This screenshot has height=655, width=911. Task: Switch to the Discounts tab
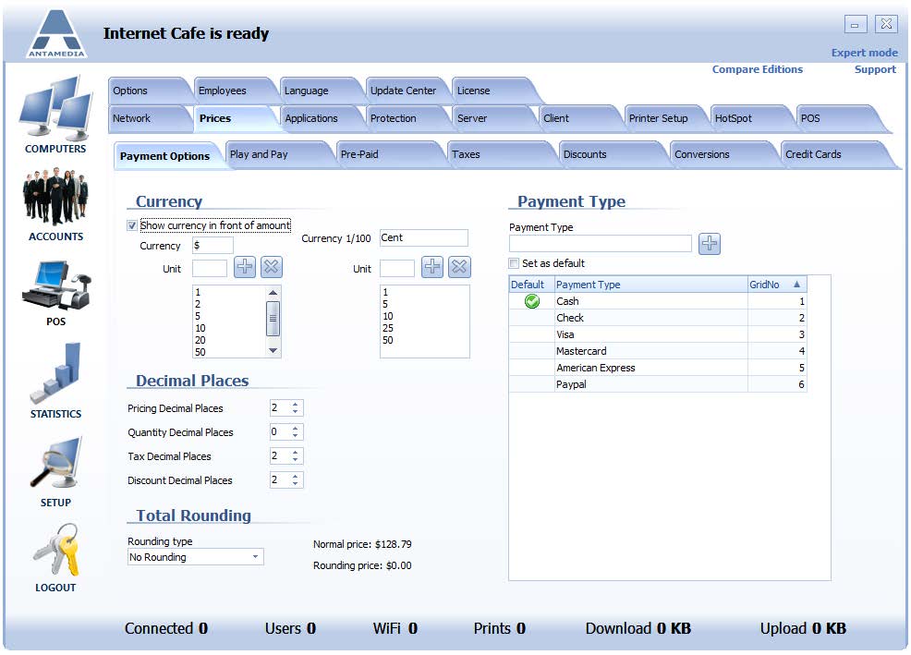tap(608, 154)
